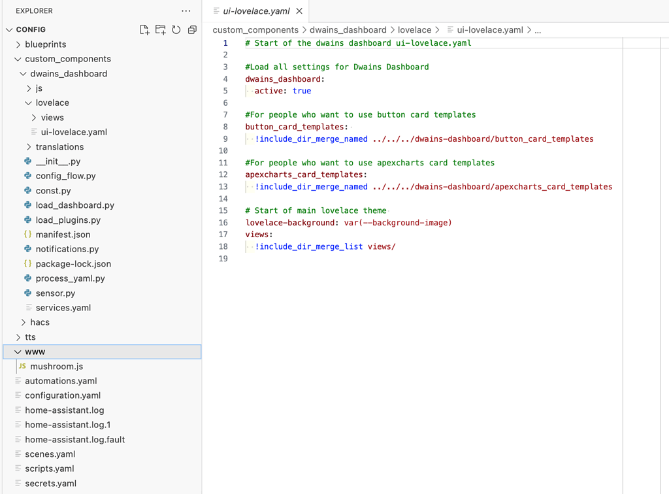Screen dimensions: 669x494
Task: Select the ui-lovelace.yaml editor tab
Action: (256, 11)
